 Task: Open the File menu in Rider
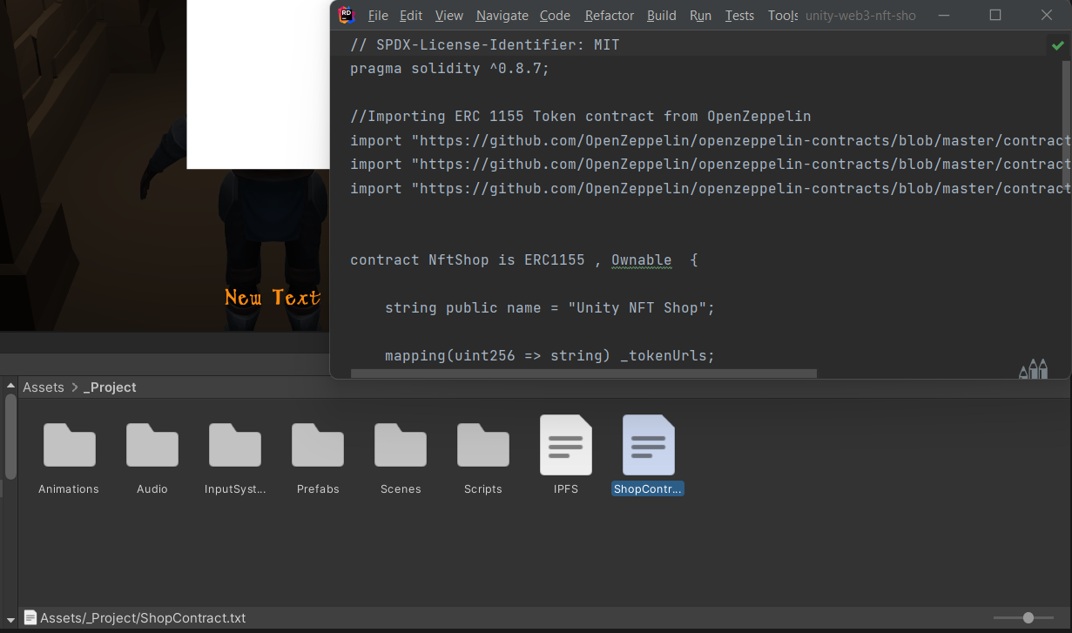click(x=378, y=16)
